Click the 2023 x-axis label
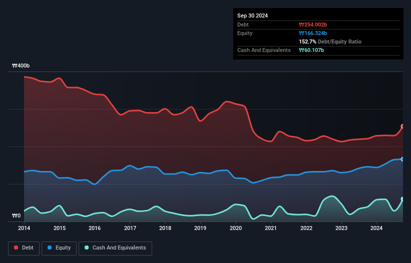The image size is (411, 263). tap(341, 228)
